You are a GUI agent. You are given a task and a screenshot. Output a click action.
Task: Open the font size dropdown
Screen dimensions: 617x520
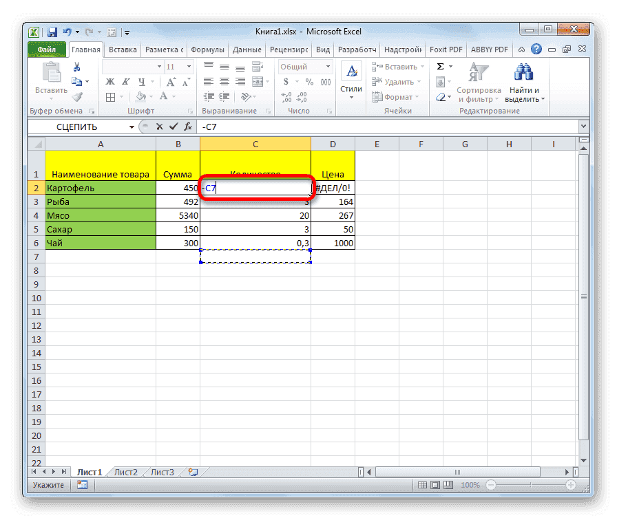point(189,66)
